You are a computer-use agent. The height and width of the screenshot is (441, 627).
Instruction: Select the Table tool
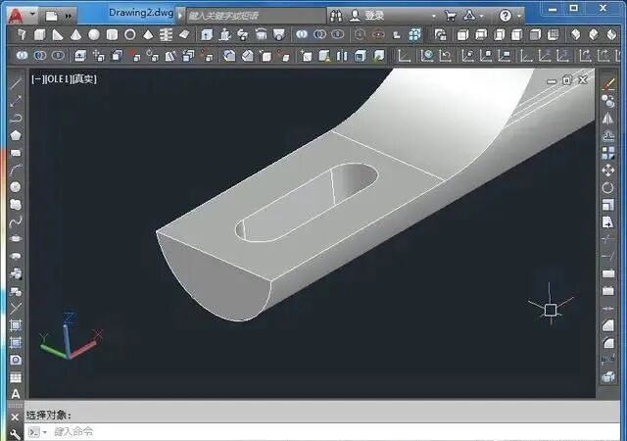click(x=16, y=377)
